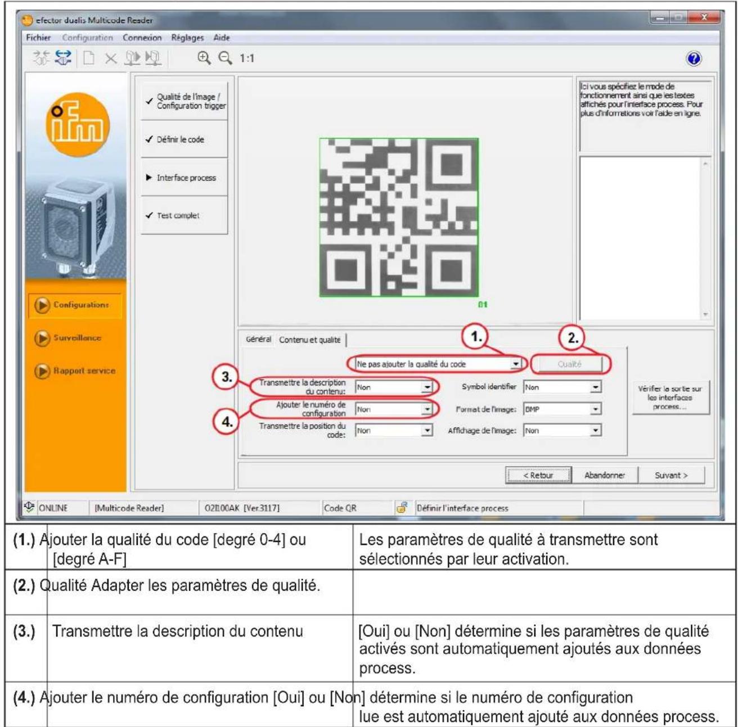Screen dimensions: 738x727
Task: Click the application icon in the title bar
Action: click(x=28, y=20)
